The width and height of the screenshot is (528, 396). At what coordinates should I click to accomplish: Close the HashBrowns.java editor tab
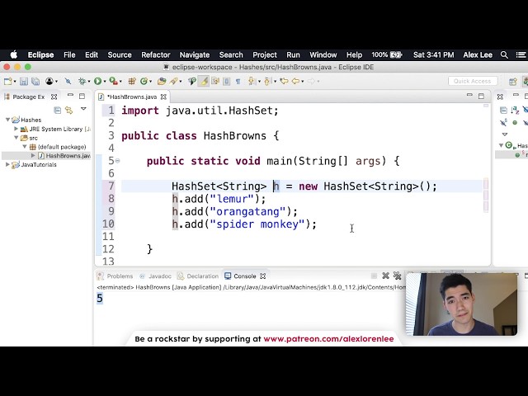(x=163, y=97)
